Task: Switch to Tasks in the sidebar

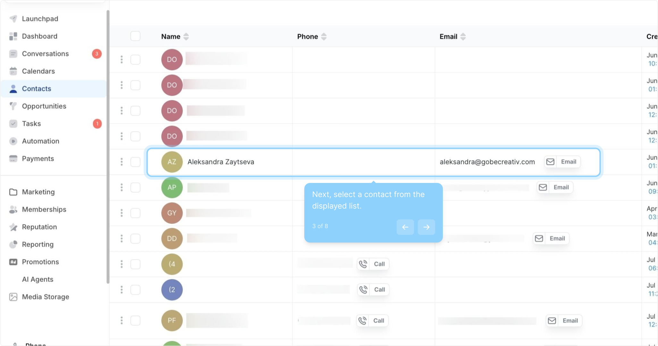Action: coord(31,124)
